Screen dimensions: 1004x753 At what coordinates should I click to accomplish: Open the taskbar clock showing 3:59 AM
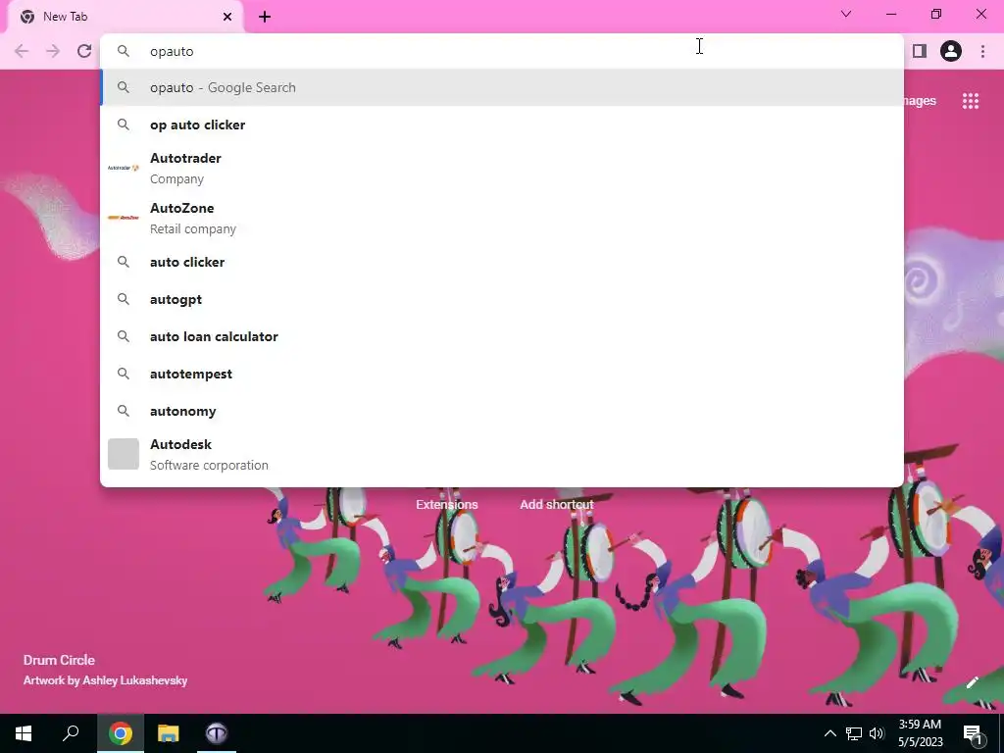pos(920,733)
